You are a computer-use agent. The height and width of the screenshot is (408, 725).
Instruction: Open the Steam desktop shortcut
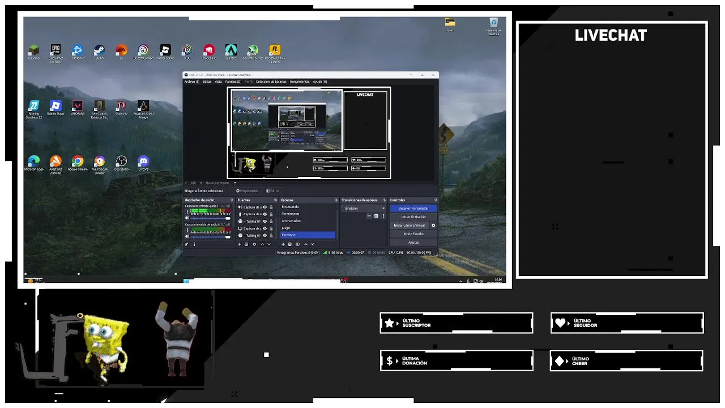pyautogui.click(x=99, y=52)
